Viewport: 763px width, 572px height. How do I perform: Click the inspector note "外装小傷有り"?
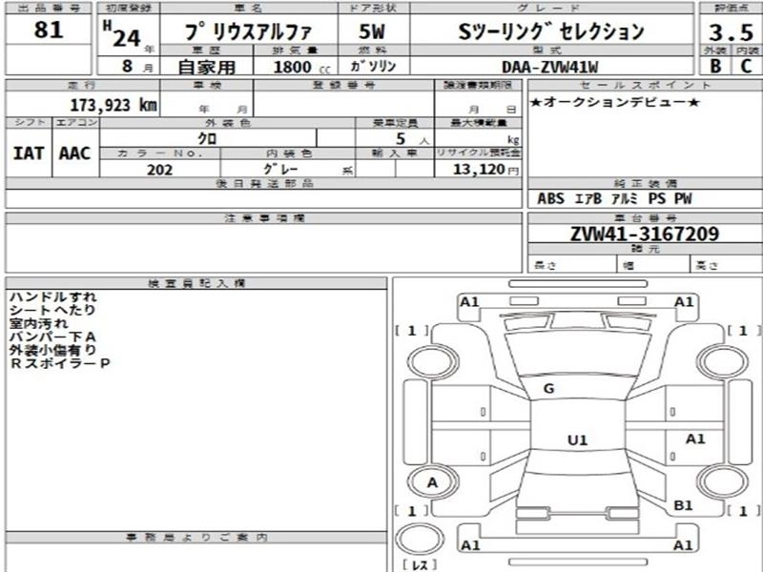coord(53,350)
